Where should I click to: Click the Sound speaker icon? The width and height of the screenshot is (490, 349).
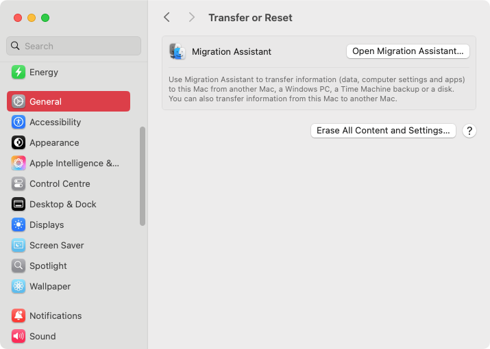(x=19, y=336)
